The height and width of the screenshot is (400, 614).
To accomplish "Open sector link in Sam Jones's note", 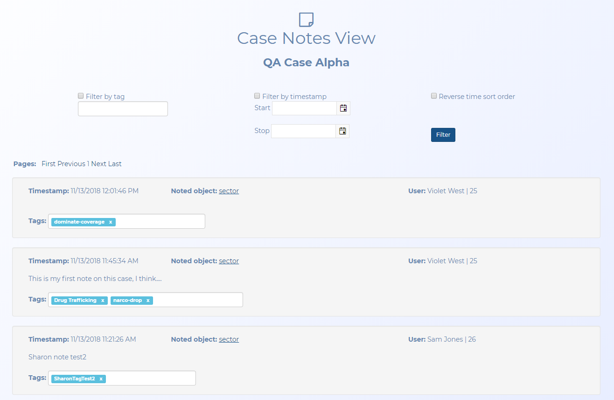I will click(x=229, y=339).
